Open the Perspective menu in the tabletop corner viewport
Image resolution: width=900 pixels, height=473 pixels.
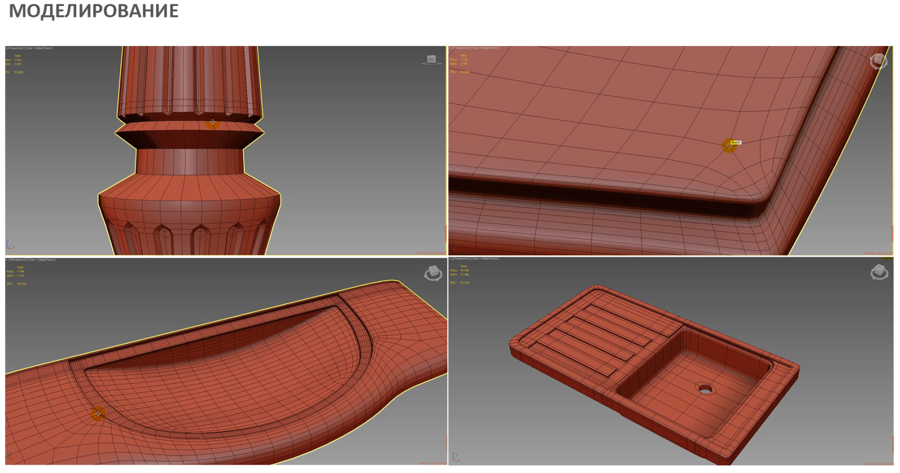click(x=462, y=48)
